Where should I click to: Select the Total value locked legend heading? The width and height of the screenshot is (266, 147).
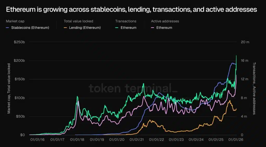coord(78,21)
